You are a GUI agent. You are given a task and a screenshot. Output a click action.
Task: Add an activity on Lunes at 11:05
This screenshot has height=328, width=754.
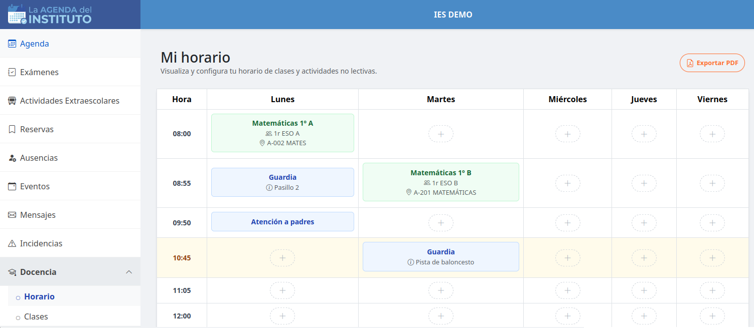tap(282, 290)
